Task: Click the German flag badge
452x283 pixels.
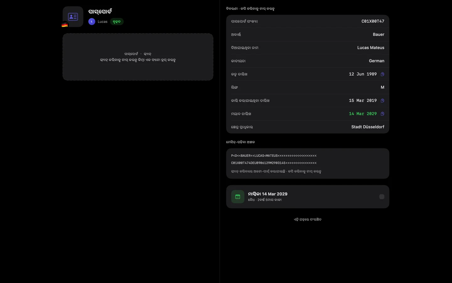Action: click(65, 25)
